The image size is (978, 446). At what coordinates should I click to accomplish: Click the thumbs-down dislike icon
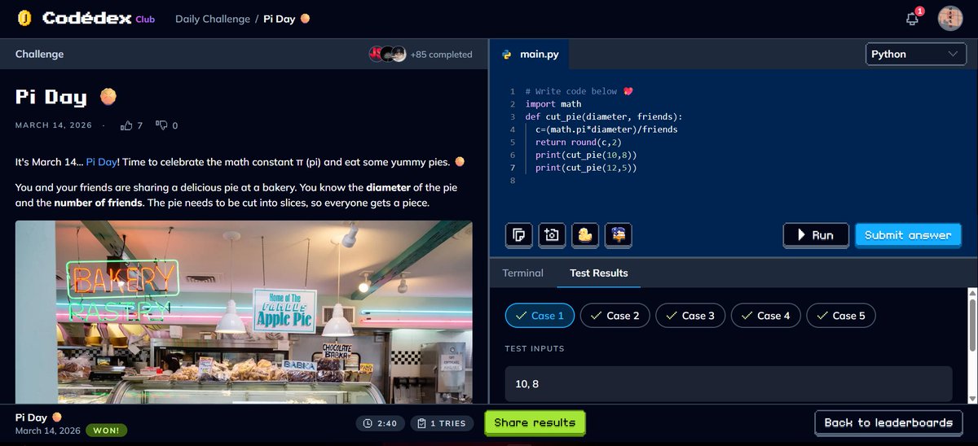pos(161,125)
